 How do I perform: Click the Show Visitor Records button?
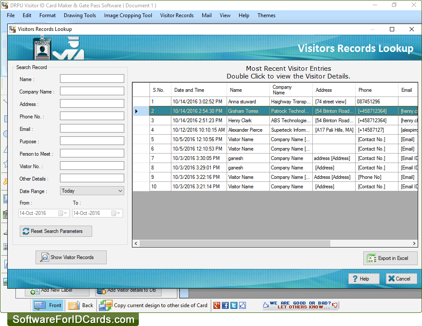coord(71,257)
